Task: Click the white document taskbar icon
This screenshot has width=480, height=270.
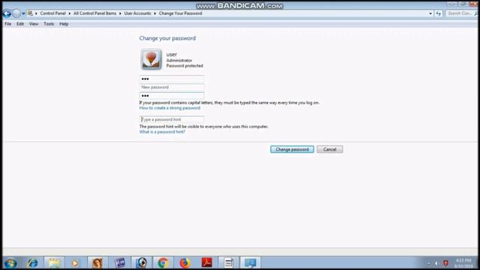Action: tap(229, 263)
